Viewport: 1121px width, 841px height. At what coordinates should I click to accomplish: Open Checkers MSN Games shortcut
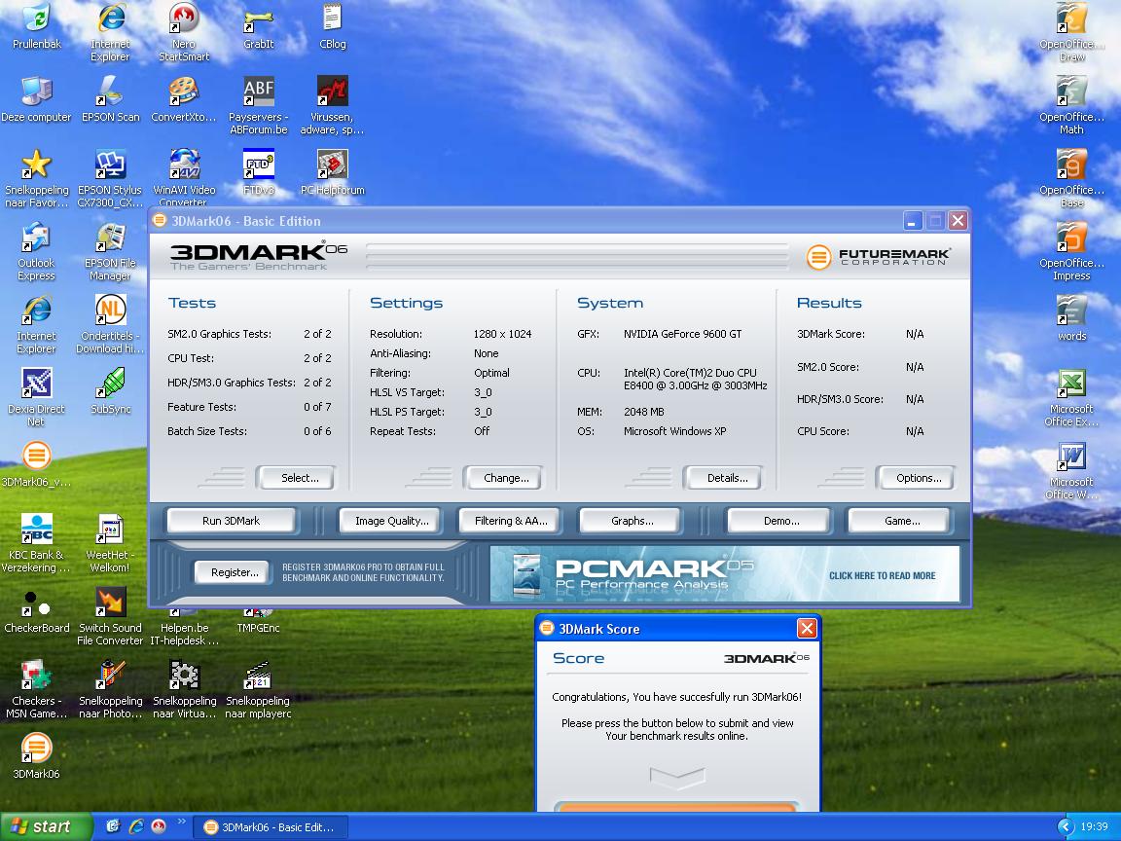[36, 688]
